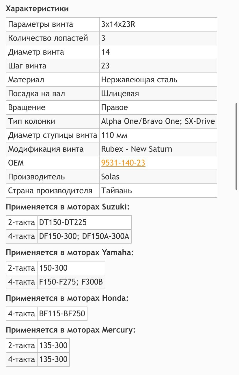Select the Правое rotation value

tap(115, 107)
